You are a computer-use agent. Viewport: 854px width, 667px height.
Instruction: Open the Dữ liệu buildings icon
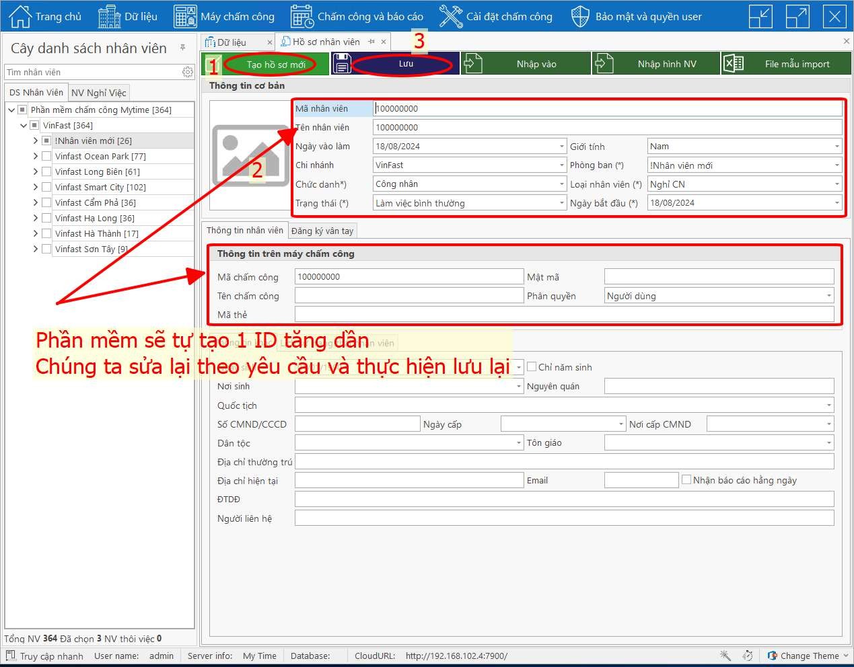click(109, 17)
